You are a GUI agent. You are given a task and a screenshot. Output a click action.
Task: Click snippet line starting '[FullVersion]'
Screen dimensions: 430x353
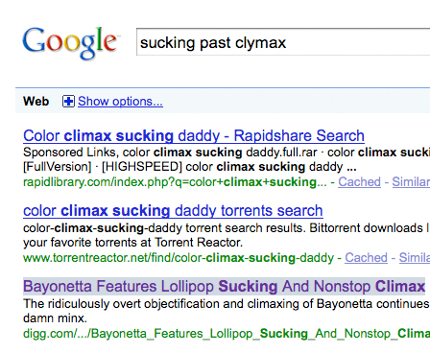pos(190,167)
